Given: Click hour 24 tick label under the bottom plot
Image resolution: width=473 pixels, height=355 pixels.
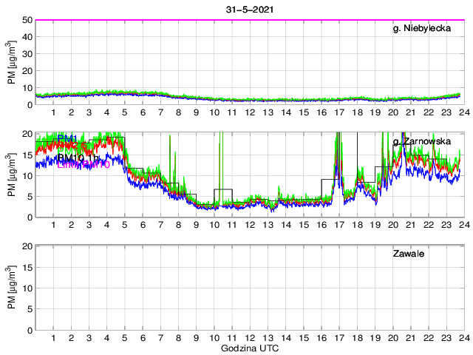Looking at the screenshot, I should (x=463, y=338).
